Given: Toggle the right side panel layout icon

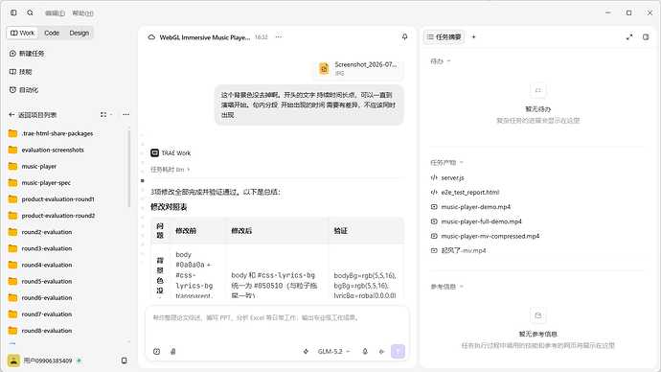Looking at the screenshot, I should pyautogui.click(x=646, y=37).
